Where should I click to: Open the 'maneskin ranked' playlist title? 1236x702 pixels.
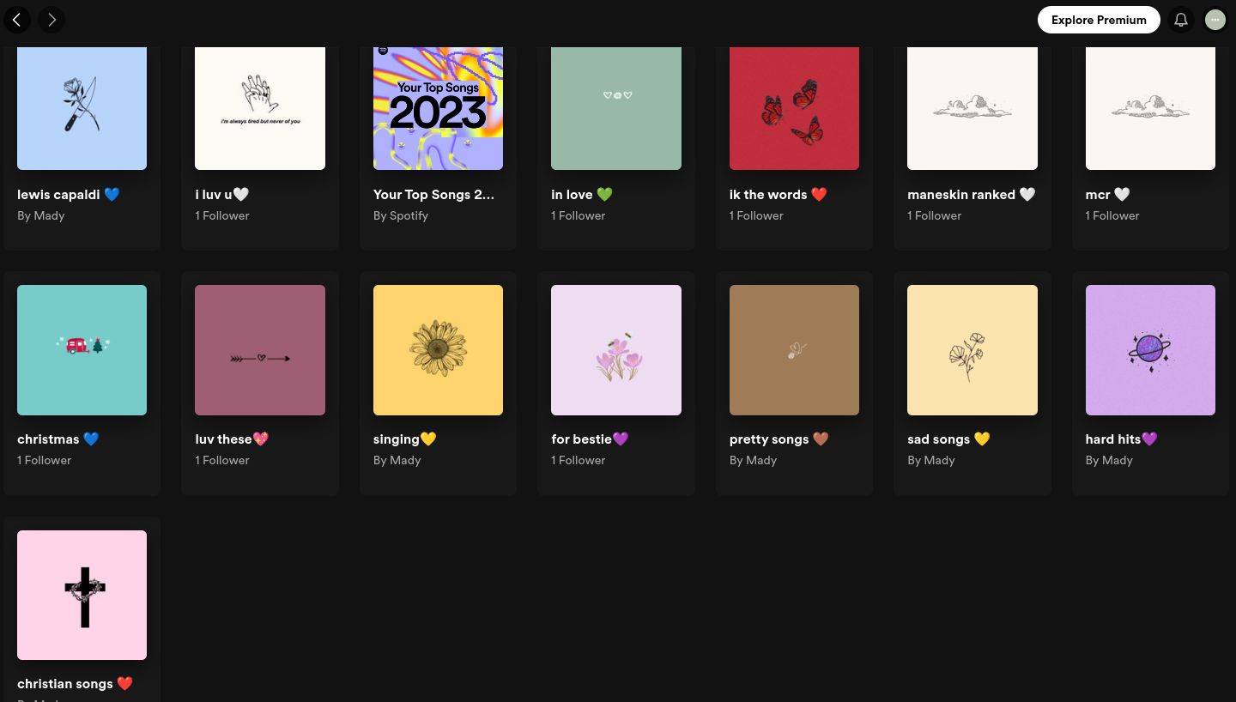pyautogui.click(x=971, y=195)
